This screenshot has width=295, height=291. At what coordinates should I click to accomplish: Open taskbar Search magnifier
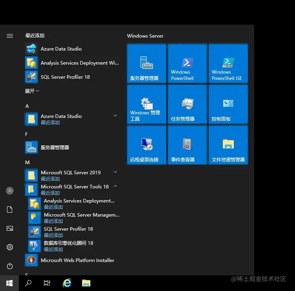28,283
